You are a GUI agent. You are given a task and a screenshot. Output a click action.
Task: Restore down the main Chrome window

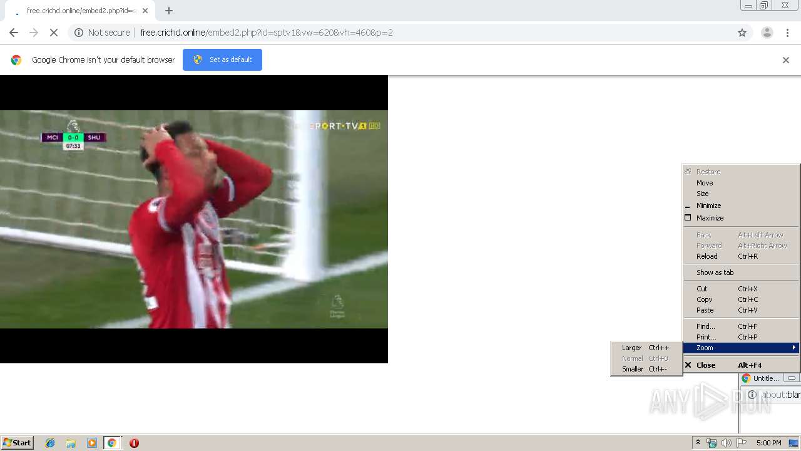tap(764, 6)
